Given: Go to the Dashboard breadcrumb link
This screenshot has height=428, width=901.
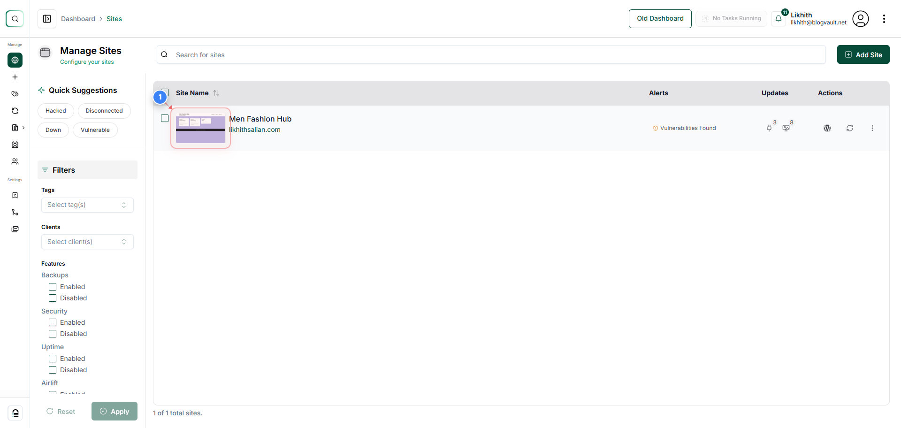Looking at the screenshot, I should click(78, 19).
